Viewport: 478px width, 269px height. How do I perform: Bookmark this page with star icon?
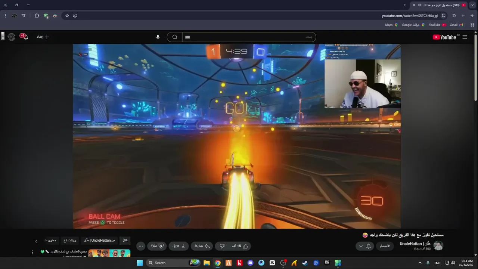click(67, 16)
